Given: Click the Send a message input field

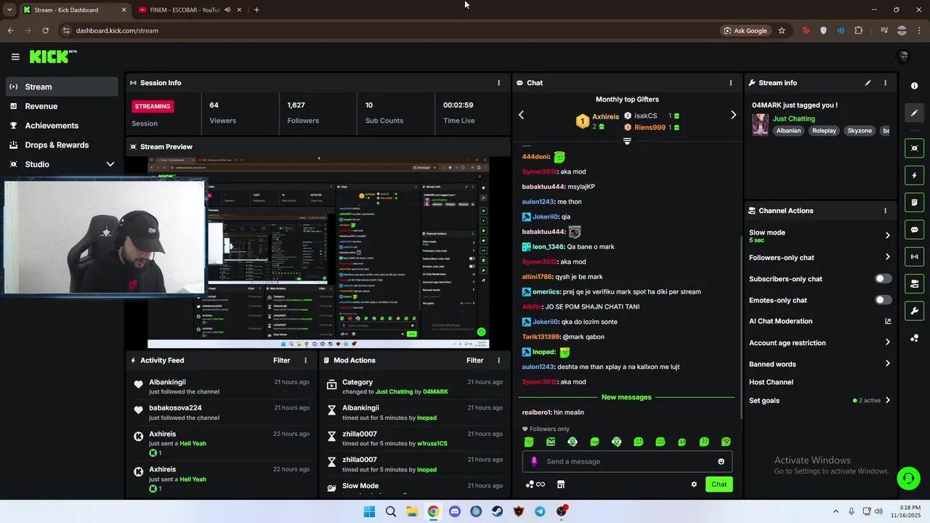Looking at the screenshot, I should pyautogui.click(x=627, y=461).
